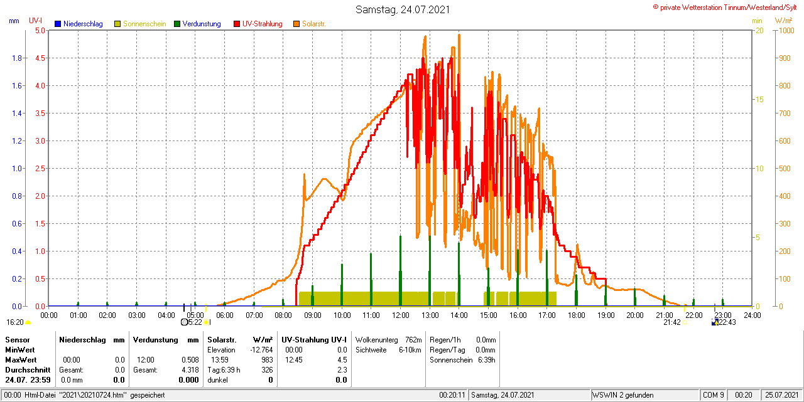Select the Solarstr. legend label

[x=314, y=24]
